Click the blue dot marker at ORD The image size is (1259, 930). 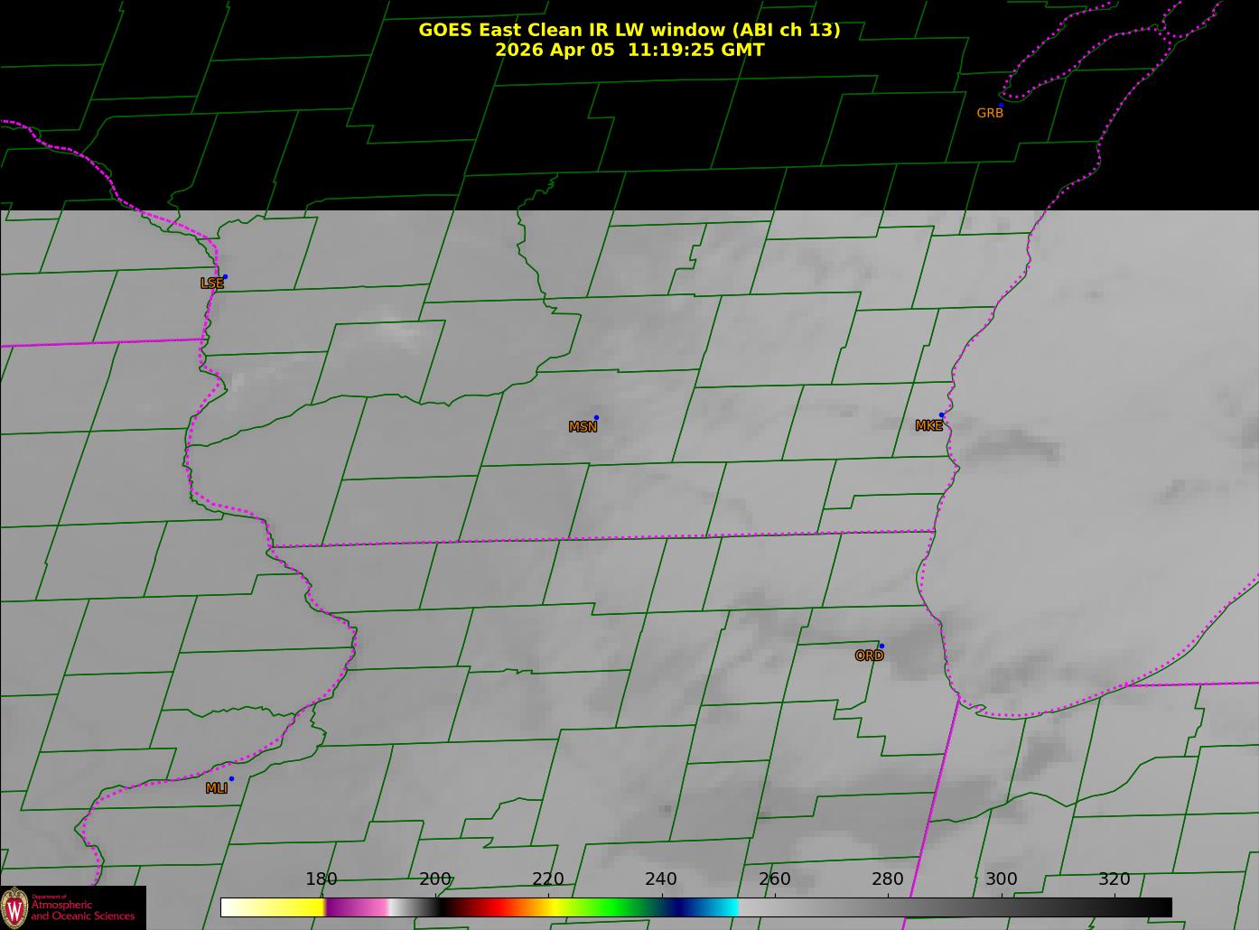[x=881, y=646]
